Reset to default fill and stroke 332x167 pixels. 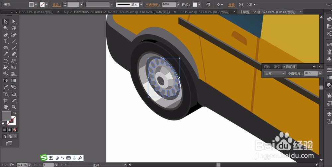coord(4,124)
